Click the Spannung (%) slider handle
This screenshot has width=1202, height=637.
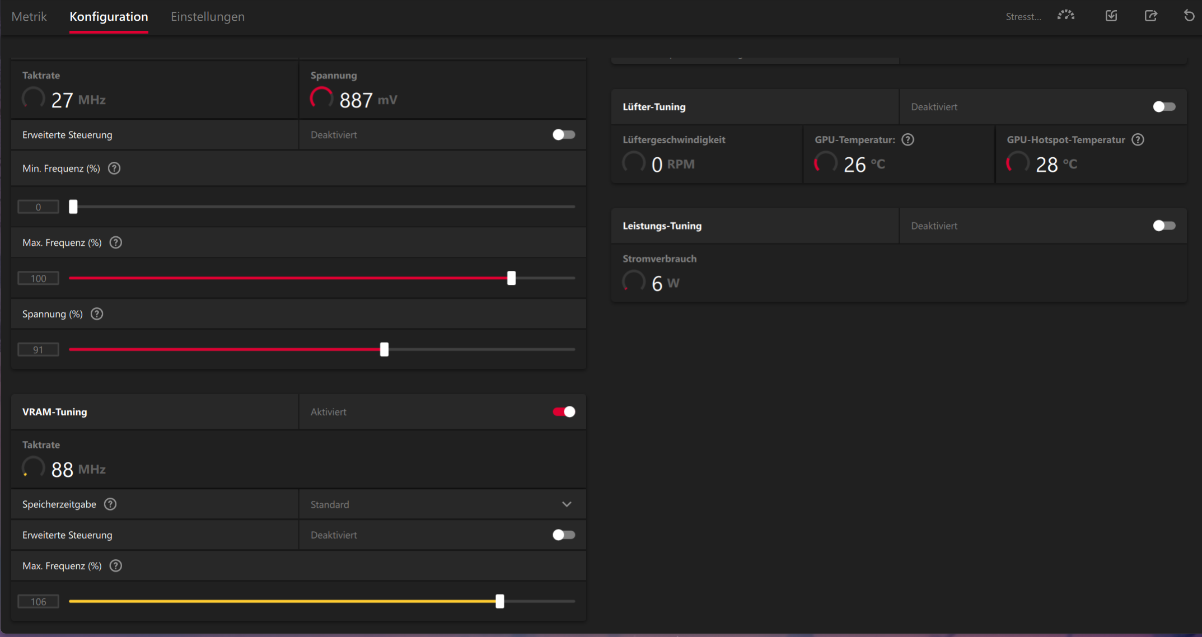[x=384, y=350]
